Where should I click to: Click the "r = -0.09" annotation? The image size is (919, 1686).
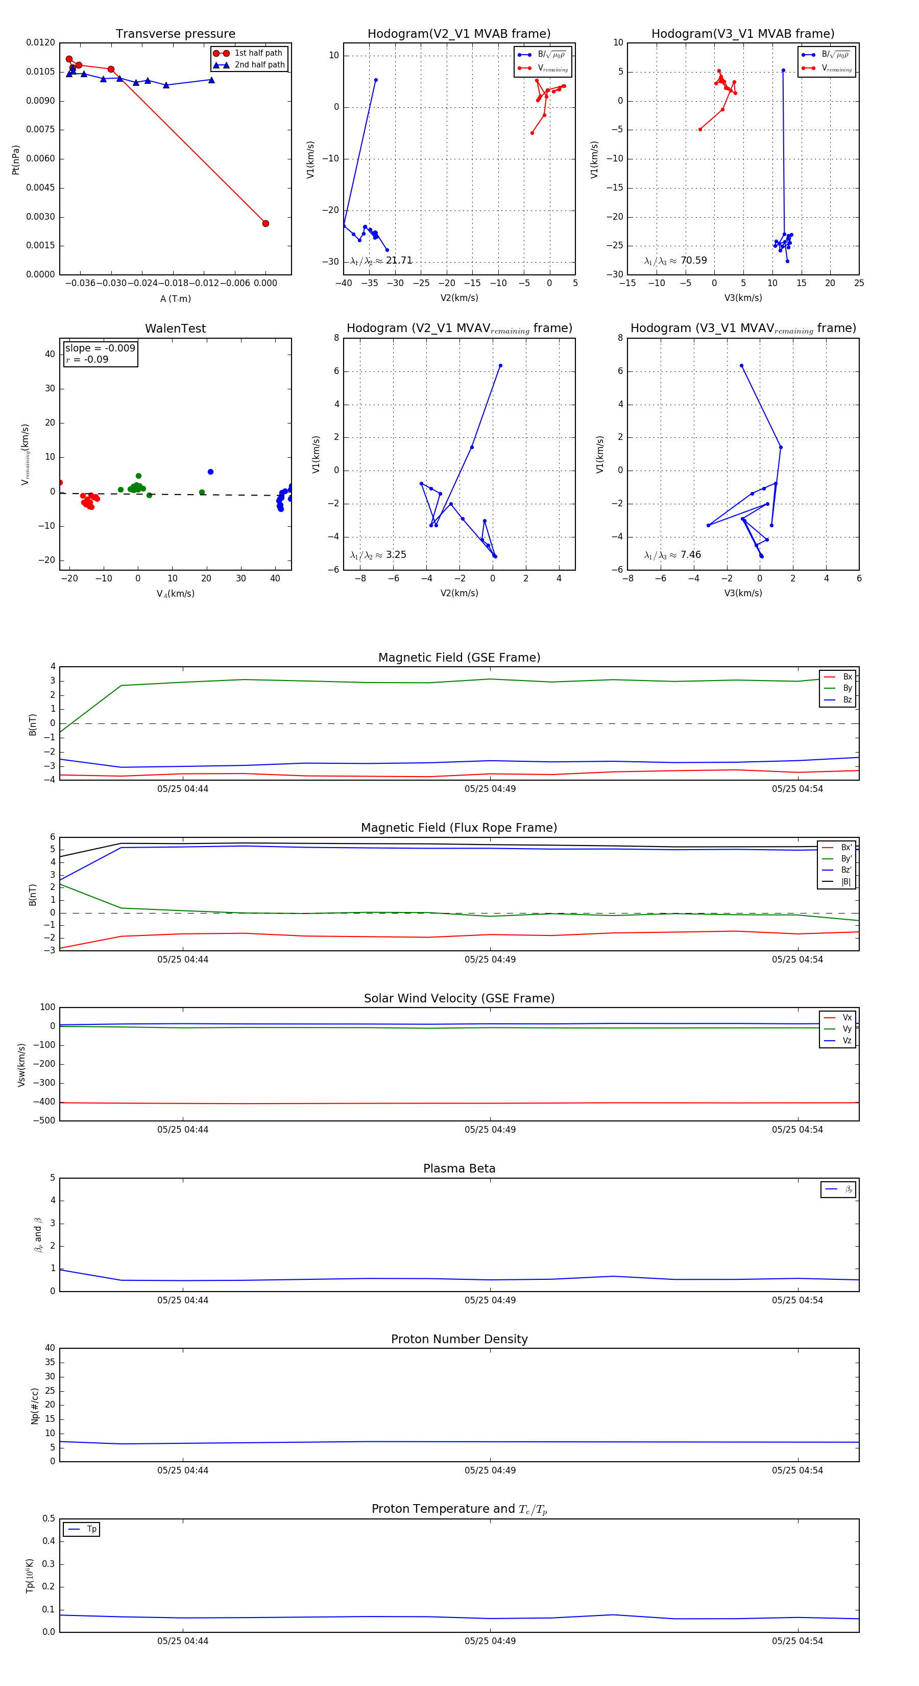pos(87,359)
